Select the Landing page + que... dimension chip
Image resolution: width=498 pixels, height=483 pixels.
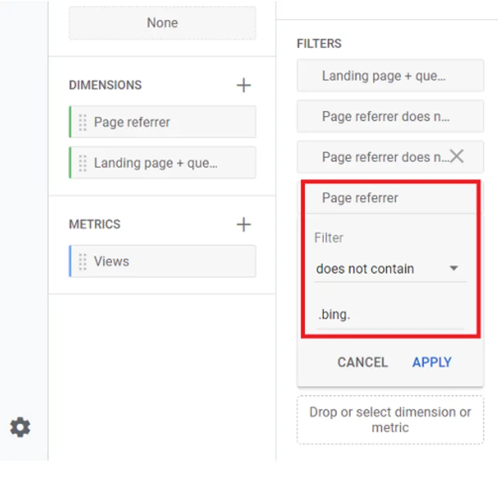(x=165, y=162)
